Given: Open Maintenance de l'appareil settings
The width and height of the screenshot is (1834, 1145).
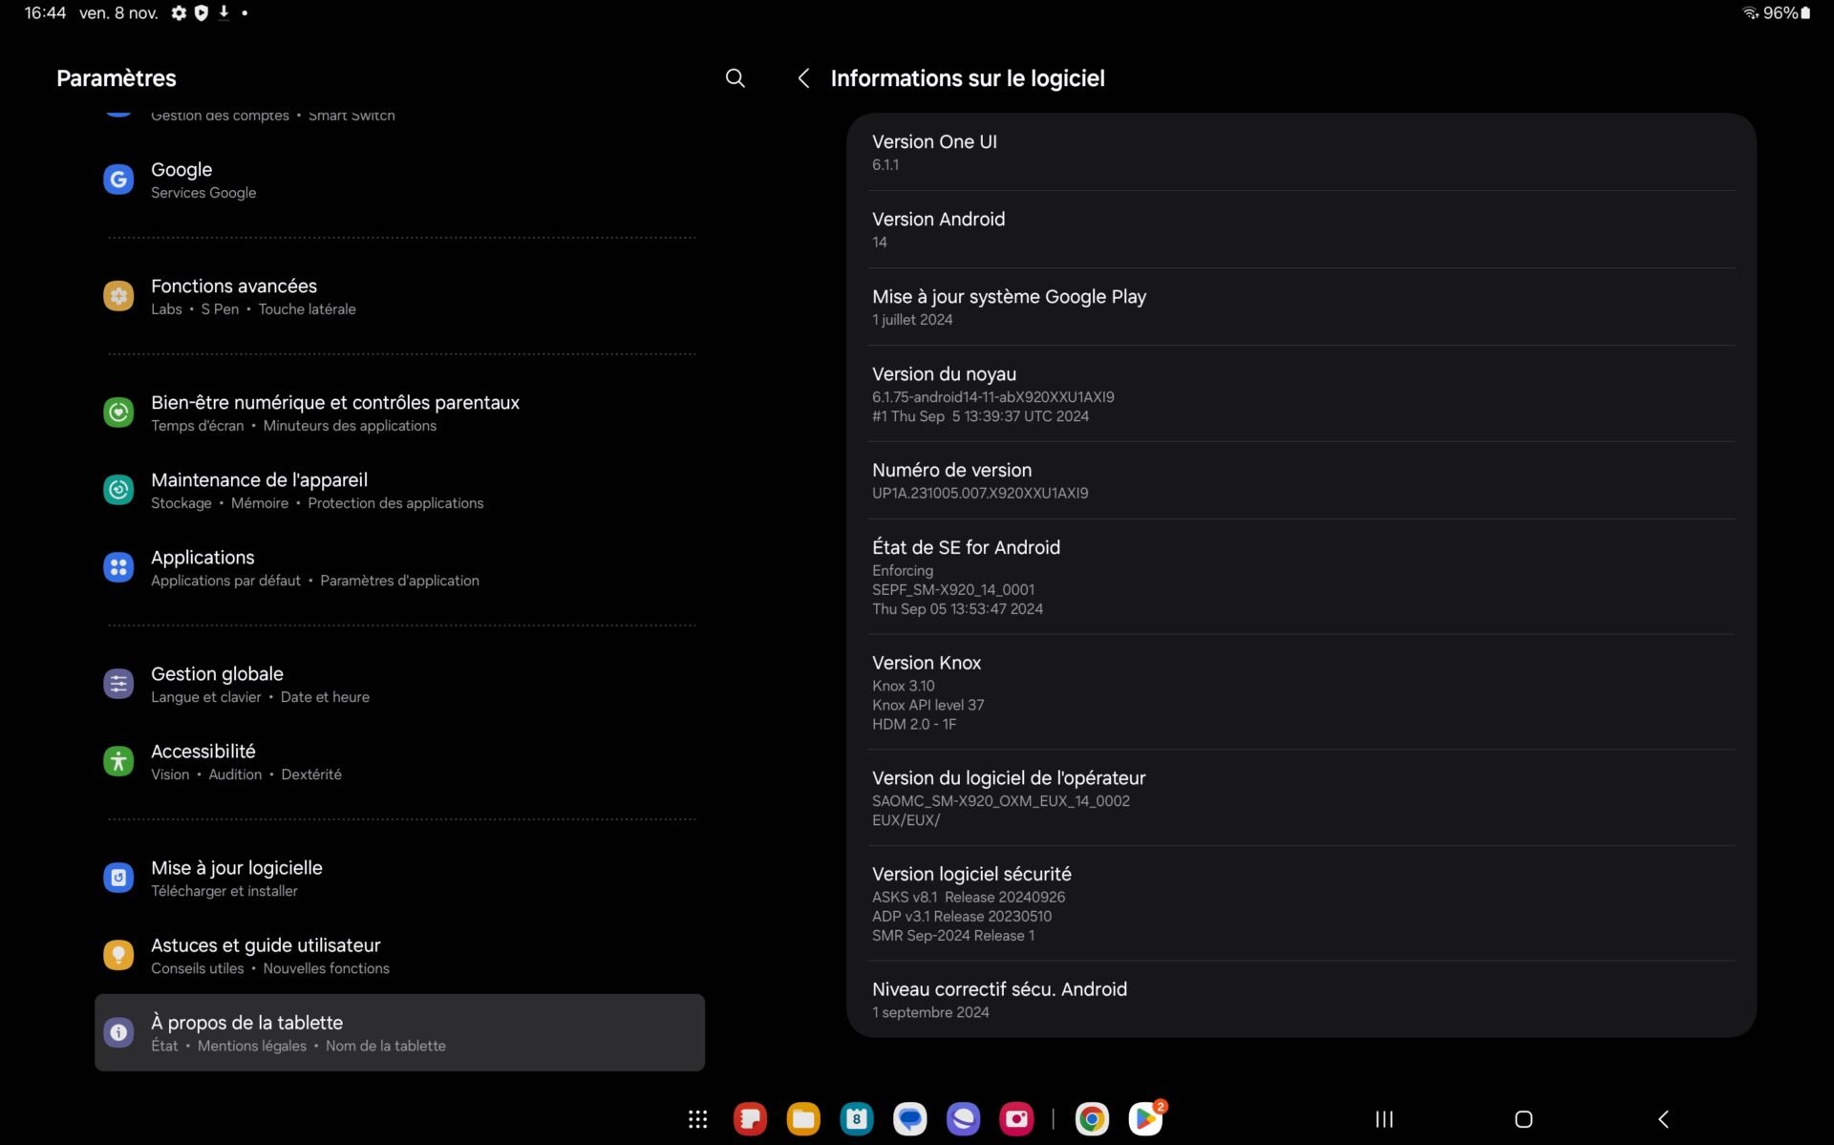Looking at the screenshot, I should coord(399,490).
